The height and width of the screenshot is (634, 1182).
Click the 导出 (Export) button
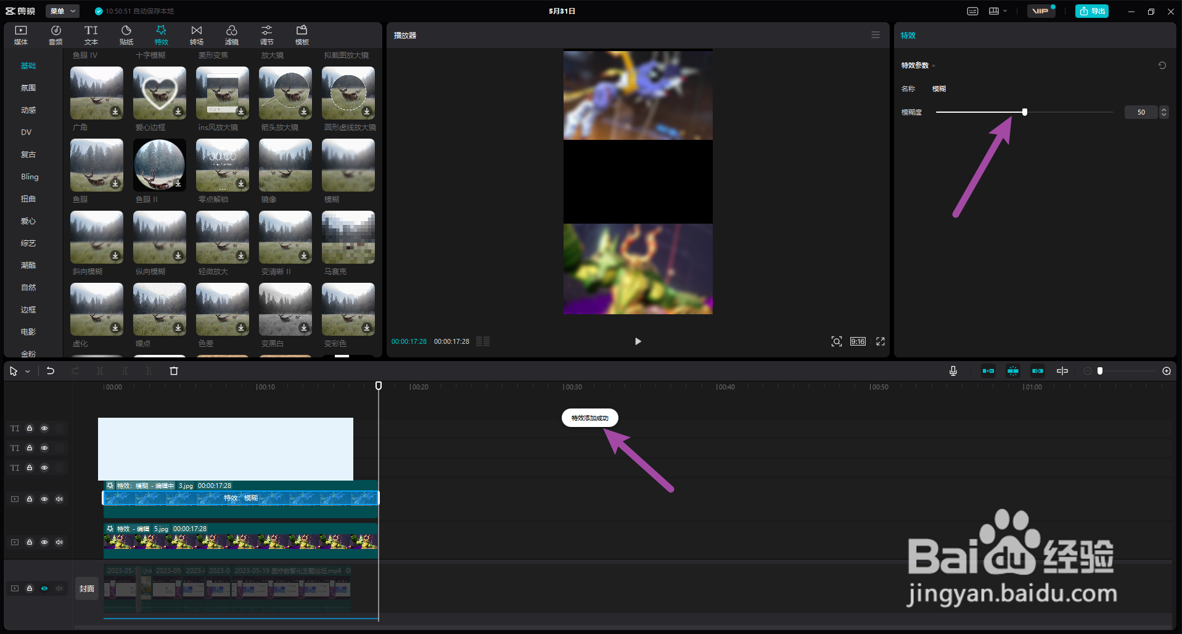[x=1092, y=11]
